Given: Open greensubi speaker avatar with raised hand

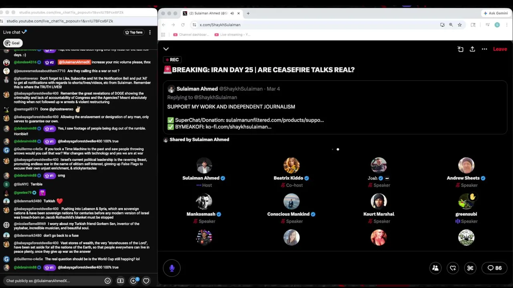Looking at the screenshot, I should click(x=466, y=202).
